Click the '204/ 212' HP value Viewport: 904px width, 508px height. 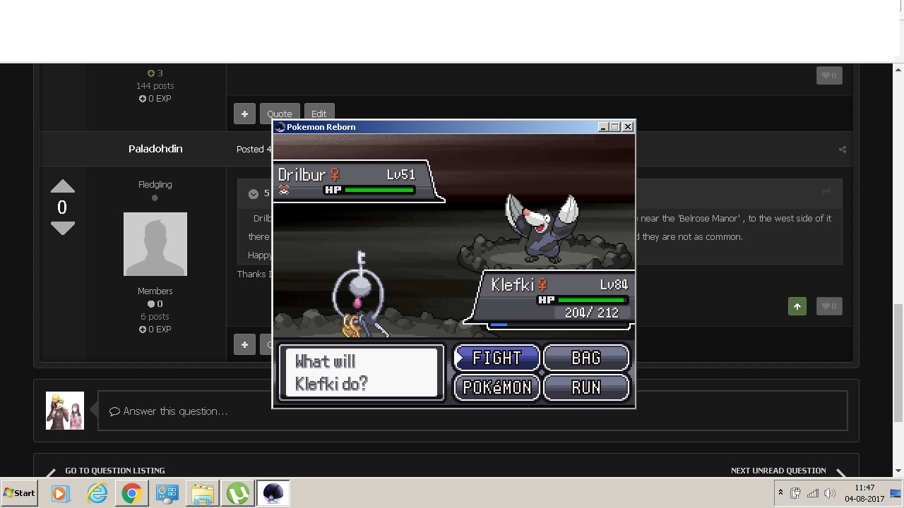tap(592, 313)
